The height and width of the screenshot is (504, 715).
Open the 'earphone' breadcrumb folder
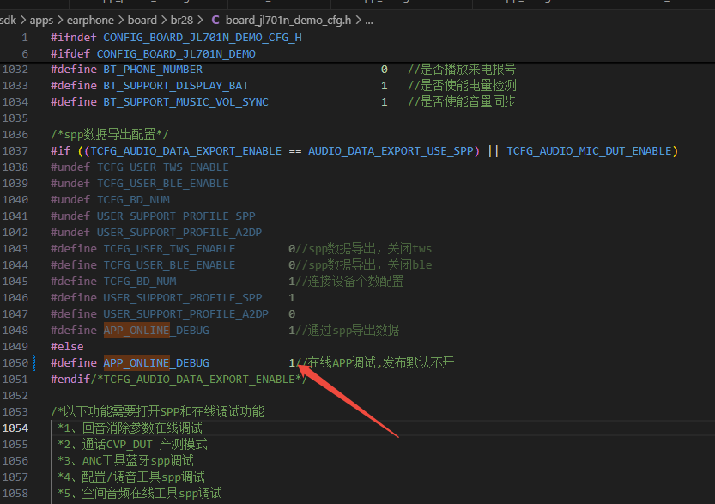coord(90,20)
